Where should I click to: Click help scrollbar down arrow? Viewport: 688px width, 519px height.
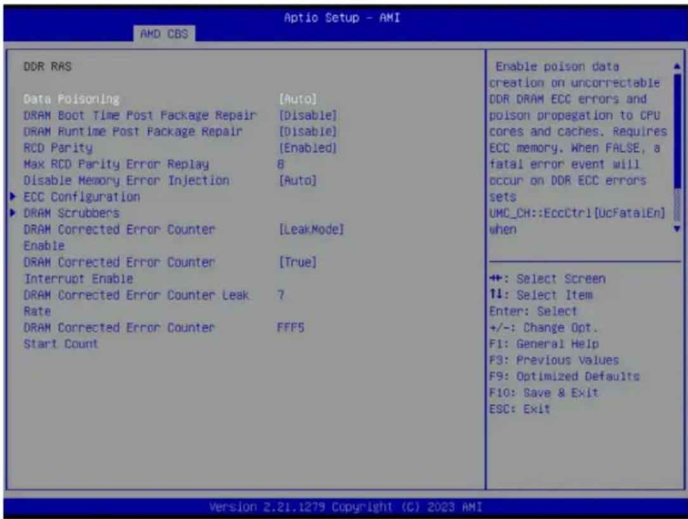click(x=677, y=228)
